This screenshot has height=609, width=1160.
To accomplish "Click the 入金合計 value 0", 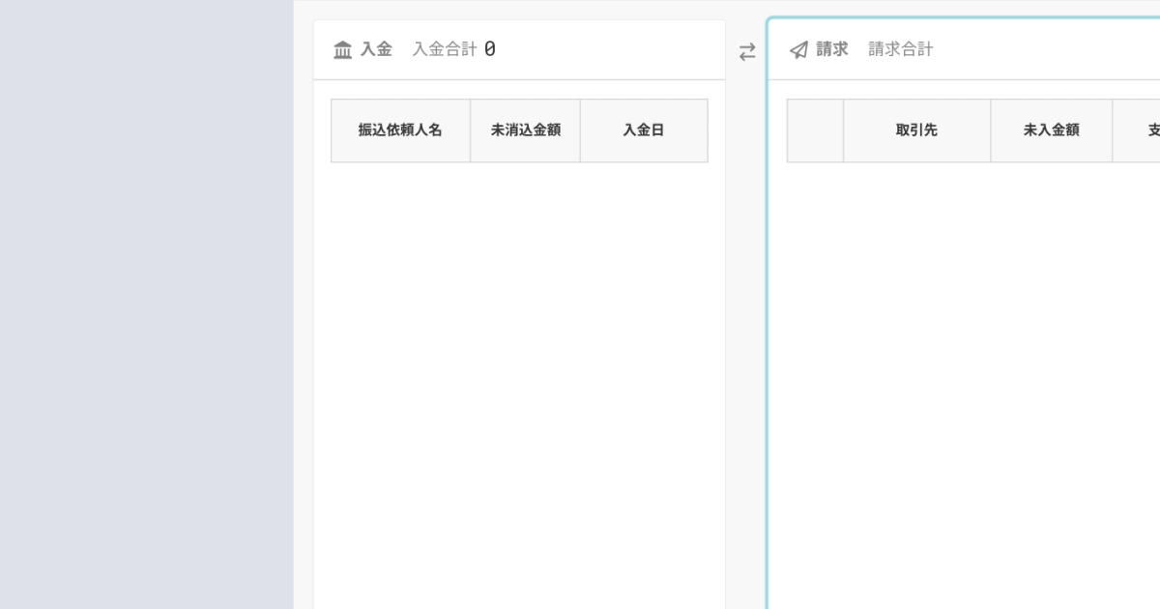I will tap(490, 49).
